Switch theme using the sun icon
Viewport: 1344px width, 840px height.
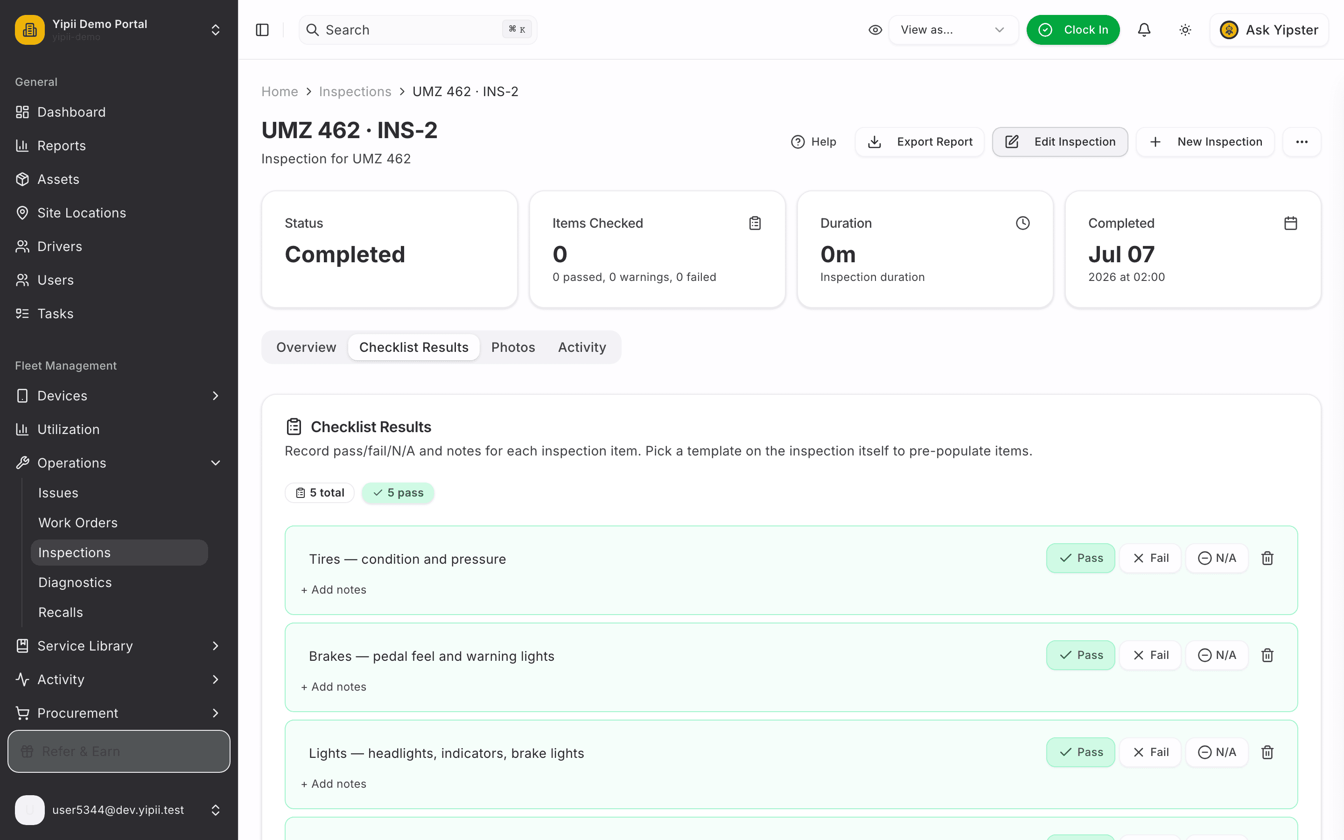click(1185, 30)
